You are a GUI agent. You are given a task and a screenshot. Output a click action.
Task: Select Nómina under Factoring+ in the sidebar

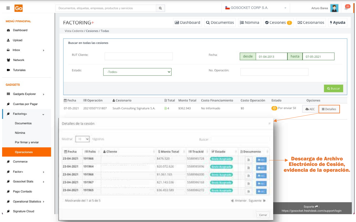tap(20, 133)
